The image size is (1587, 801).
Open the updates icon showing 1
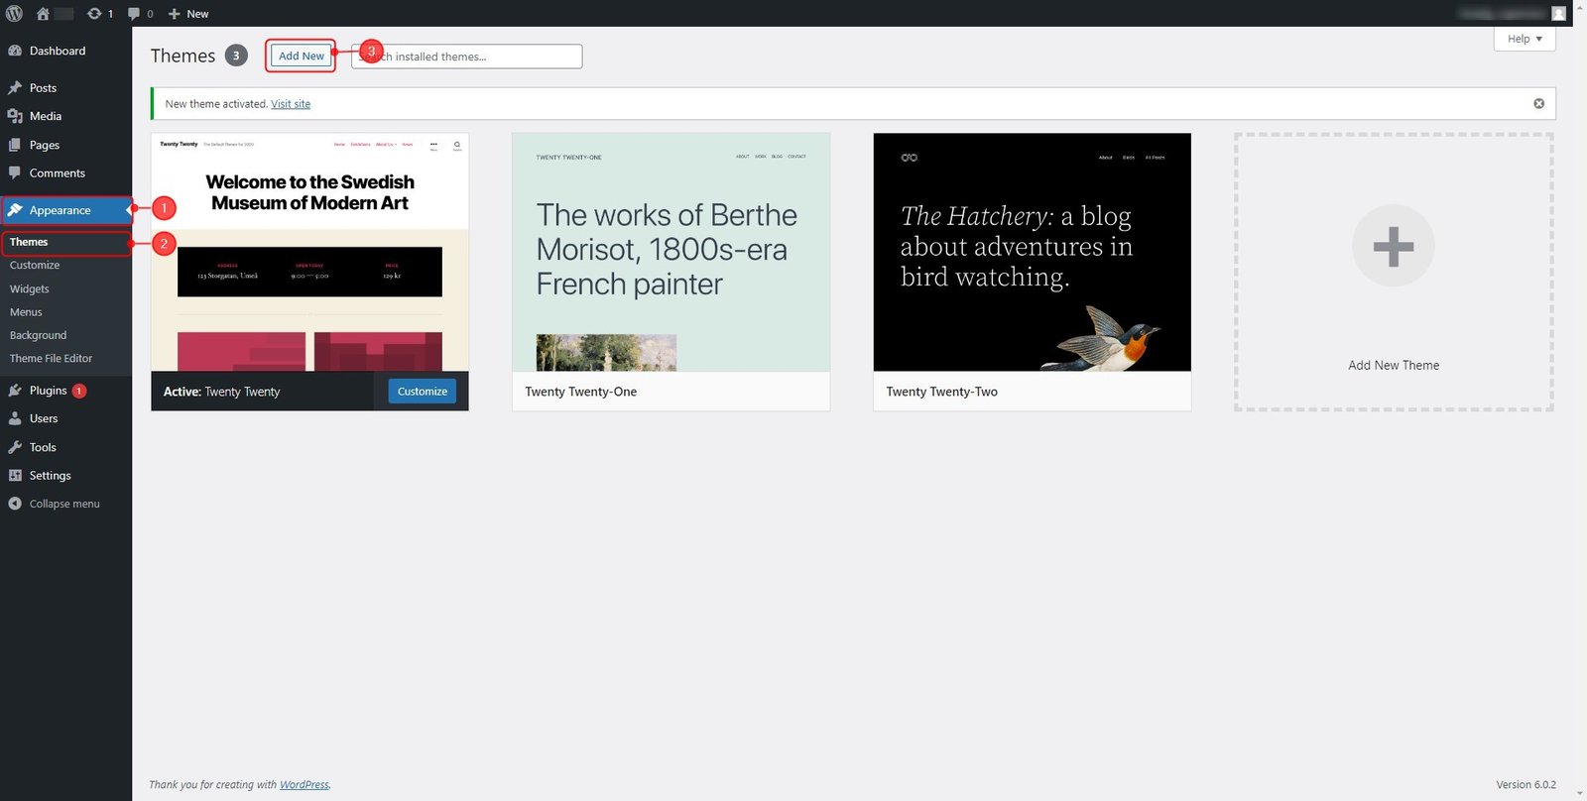tap(100, 14)
